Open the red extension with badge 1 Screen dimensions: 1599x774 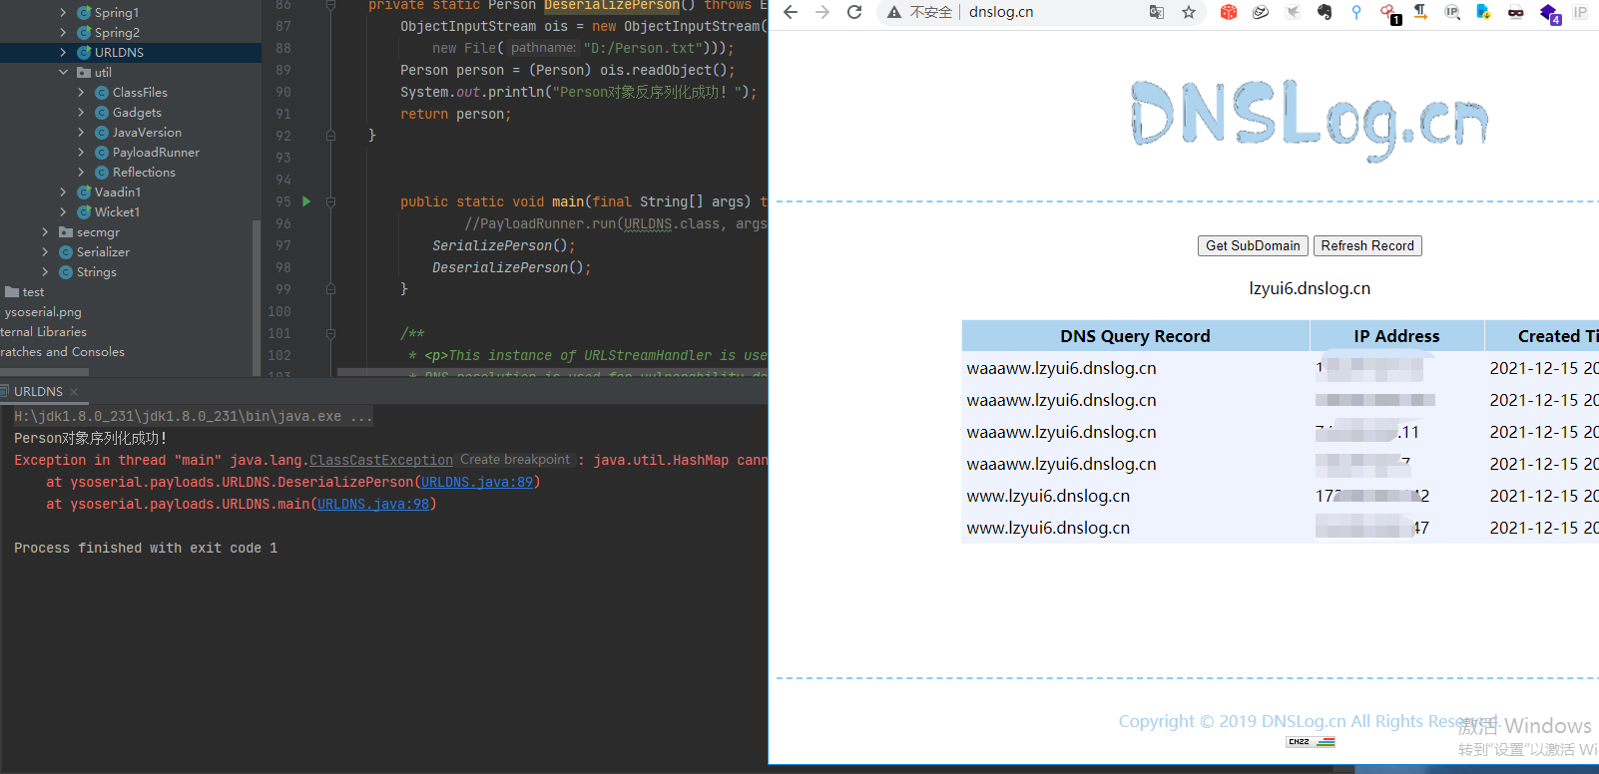click(1389, 13)
